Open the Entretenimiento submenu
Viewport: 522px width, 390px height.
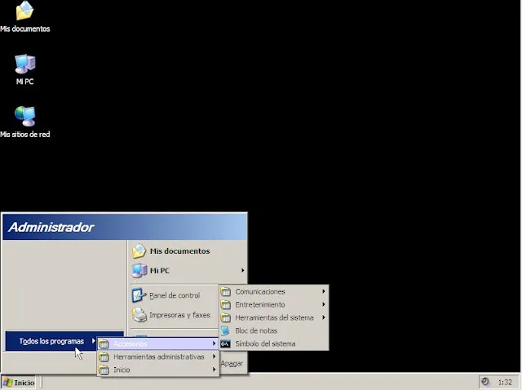pyautogui.click(x=274, y=304)
